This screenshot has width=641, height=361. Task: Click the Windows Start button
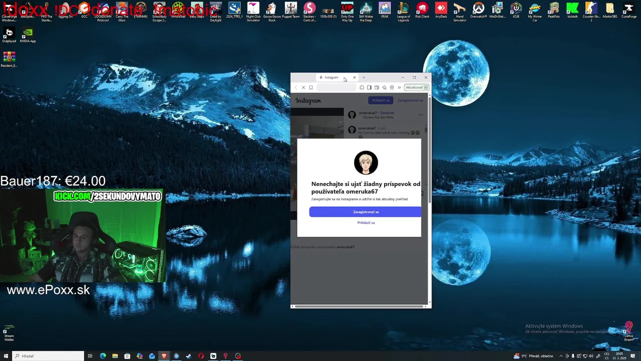[x=6, y=356]
